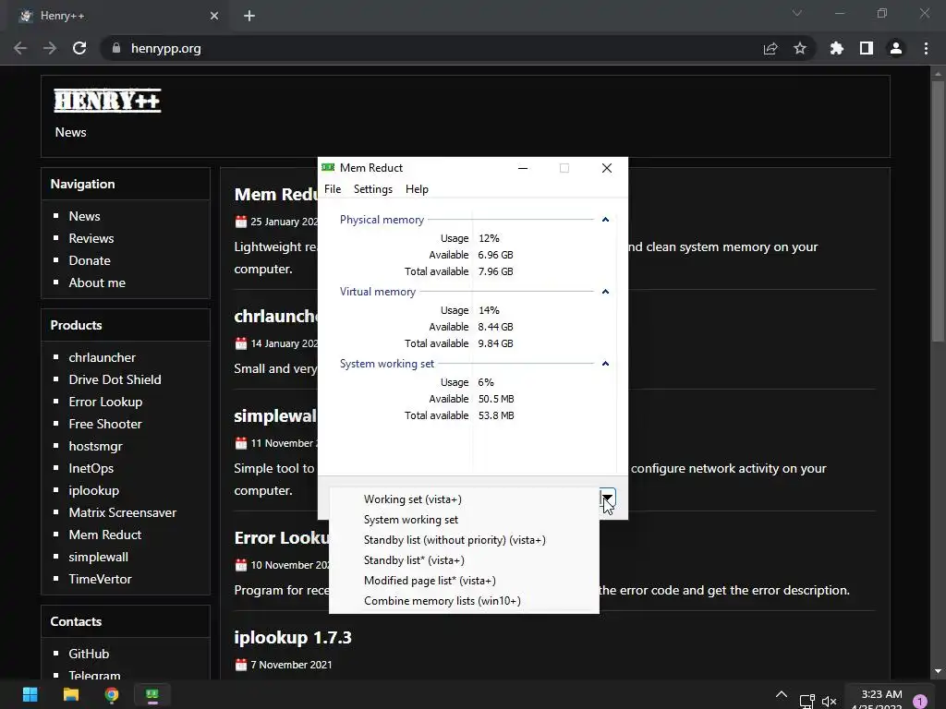Open Chrome extensions puzzle icon
This screenshot has width=946, height=709.
click(837, 48)
